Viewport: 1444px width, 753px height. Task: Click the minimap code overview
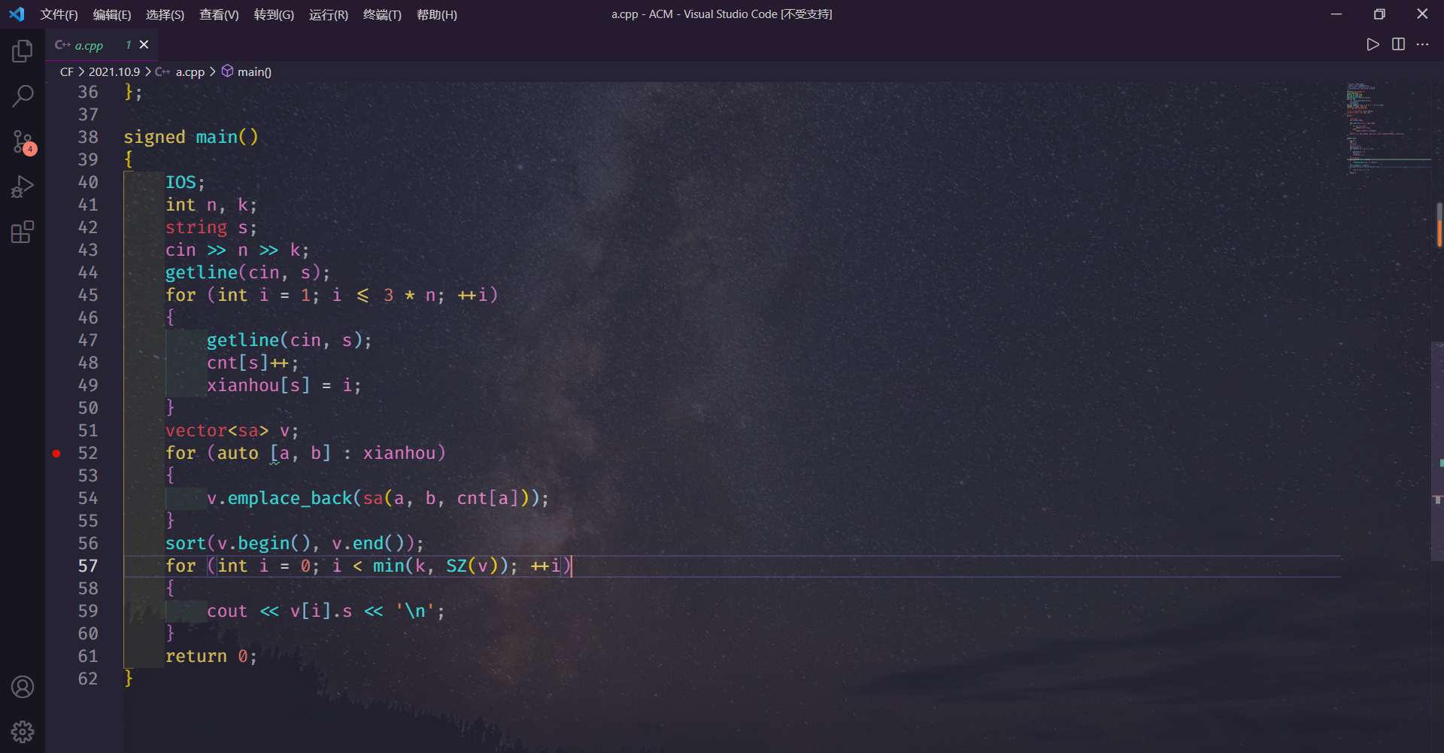(x=1388, y=128)
